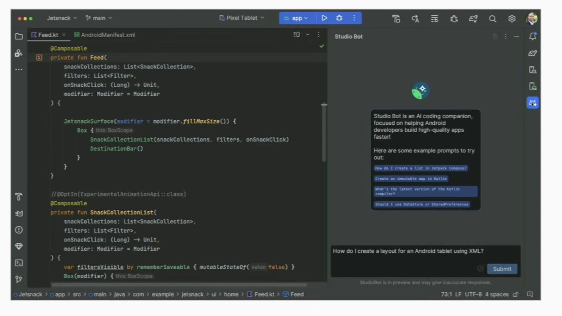Open the Gradle panel elephant icon
Viewport: 562px width, 316px height.
(x=532, y=53)
